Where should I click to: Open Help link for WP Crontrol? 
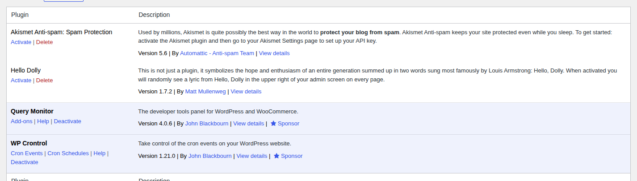pyautogui.click(x=100, y=153)
